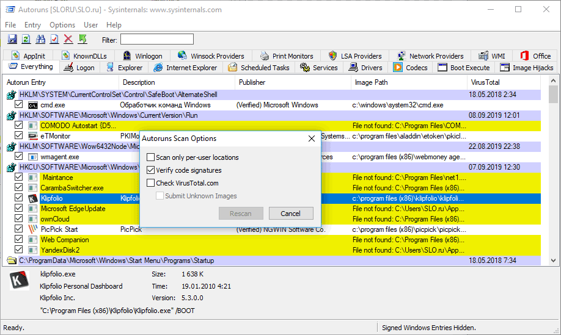This screenshot has height=335, width=561.
Task: Uncheck the Web Companion entry
Action: pyautogui.click(x=18, y=239)
